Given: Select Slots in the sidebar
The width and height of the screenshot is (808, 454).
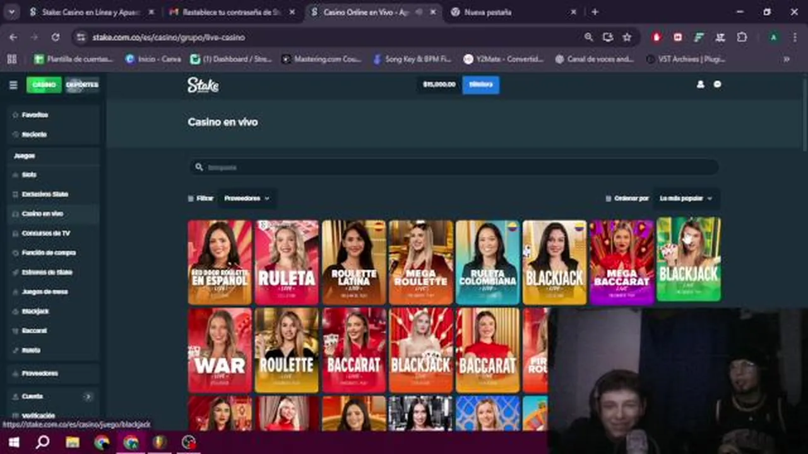Looking at the screenshot, I should [x=53, y=175].
